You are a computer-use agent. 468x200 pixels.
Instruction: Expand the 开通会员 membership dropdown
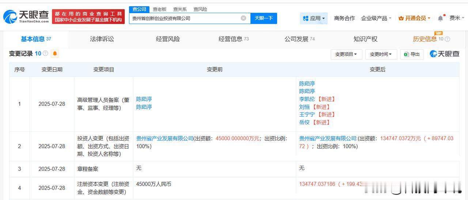tap(414, 18)
